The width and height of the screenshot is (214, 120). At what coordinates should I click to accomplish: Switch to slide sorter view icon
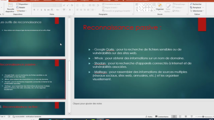[180, 117]
